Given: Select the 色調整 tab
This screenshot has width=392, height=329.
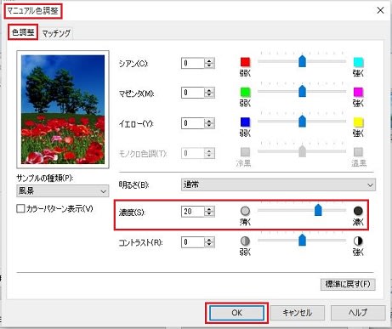Looking at the screenshot, I should pos(23,32).
